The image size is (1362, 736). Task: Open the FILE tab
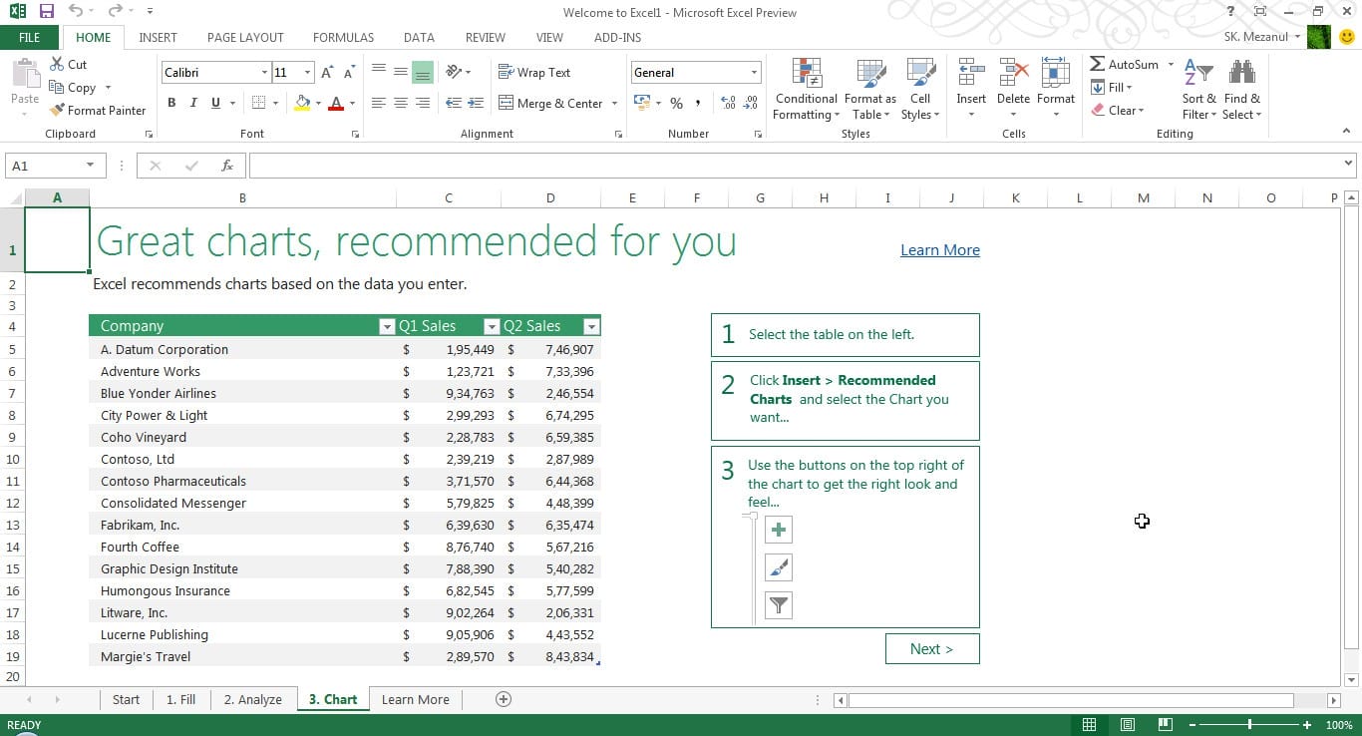30,38
